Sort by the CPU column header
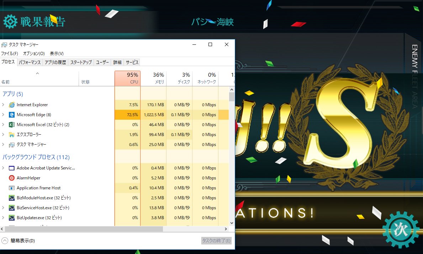 [127, 79]
